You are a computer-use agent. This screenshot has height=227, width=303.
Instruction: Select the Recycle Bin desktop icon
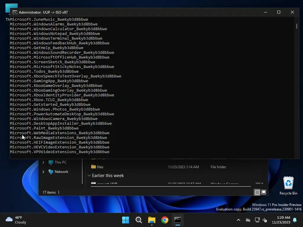point(288,186)
